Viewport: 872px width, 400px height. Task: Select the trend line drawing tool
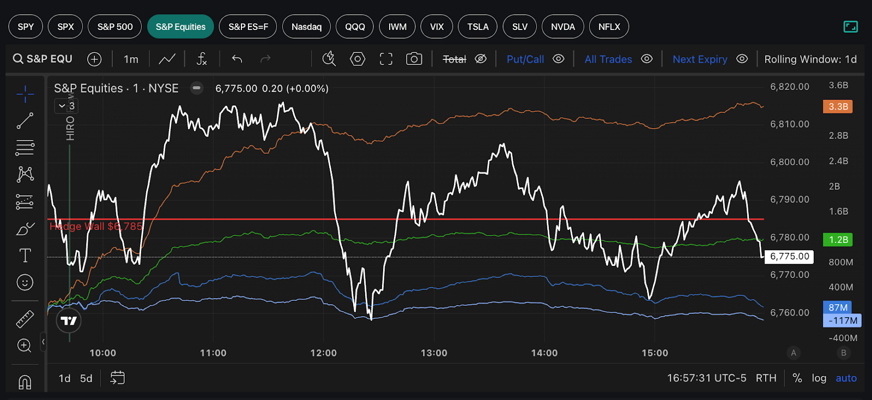(25, 121)
